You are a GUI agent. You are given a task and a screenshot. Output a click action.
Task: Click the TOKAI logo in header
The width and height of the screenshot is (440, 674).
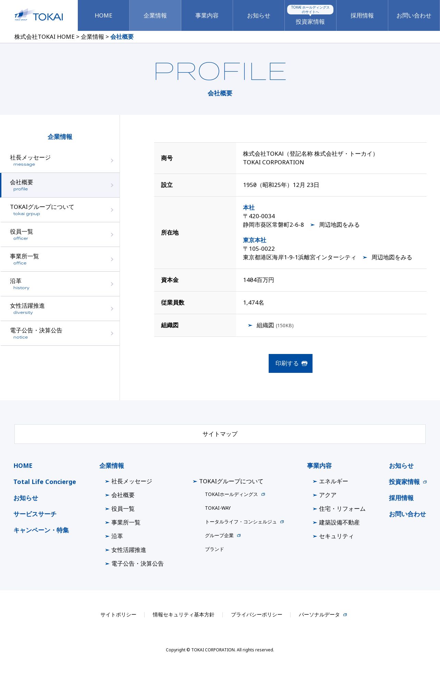pyautogui.click(x=39, y=15)
